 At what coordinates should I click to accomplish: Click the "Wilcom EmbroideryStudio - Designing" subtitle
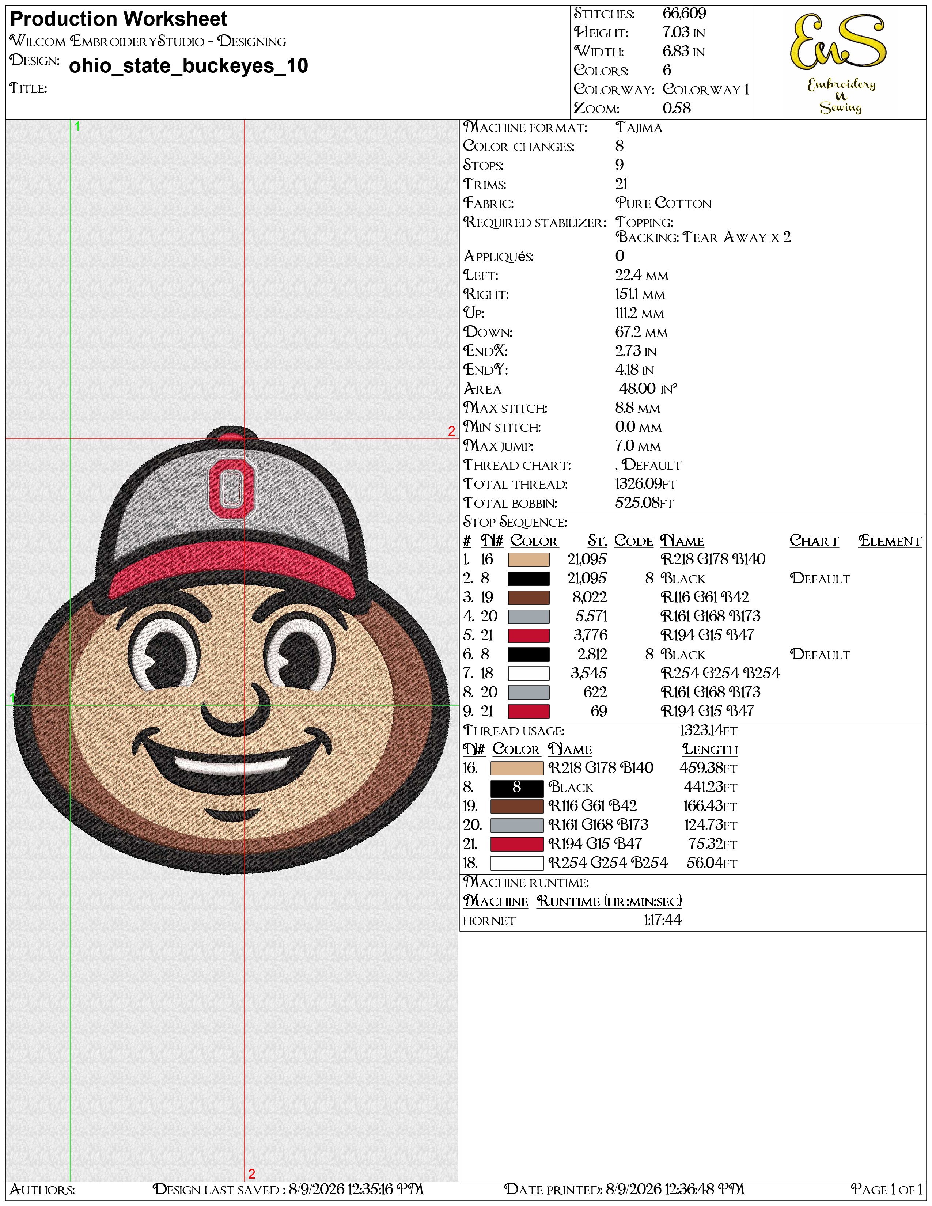click(x=148, y=41)
